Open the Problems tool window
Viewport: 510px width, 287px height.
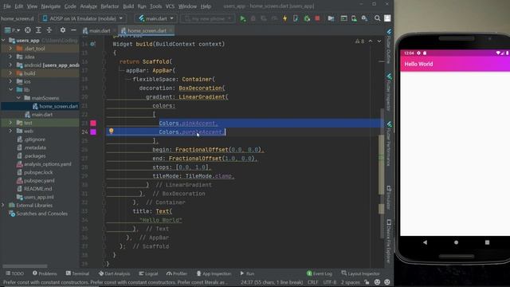click(x=45, y=273)
